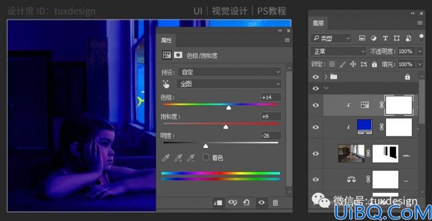
Task: Hide the expanded group's eye icon
Action: [316, 88]
